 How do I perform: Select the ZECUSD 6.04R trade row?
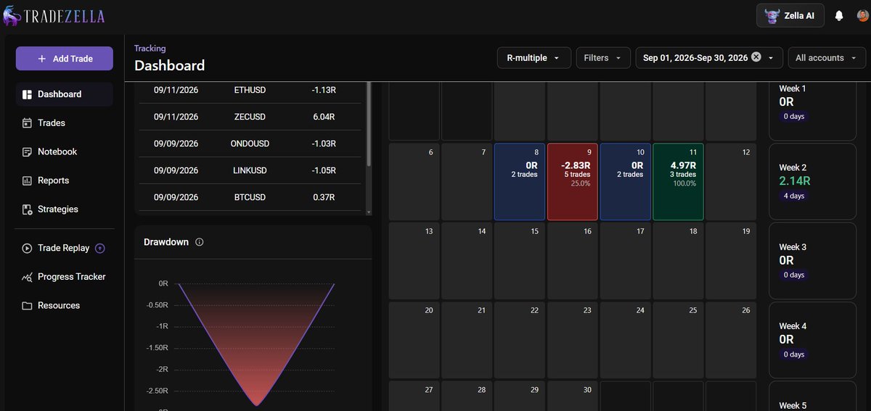[249, 117]
